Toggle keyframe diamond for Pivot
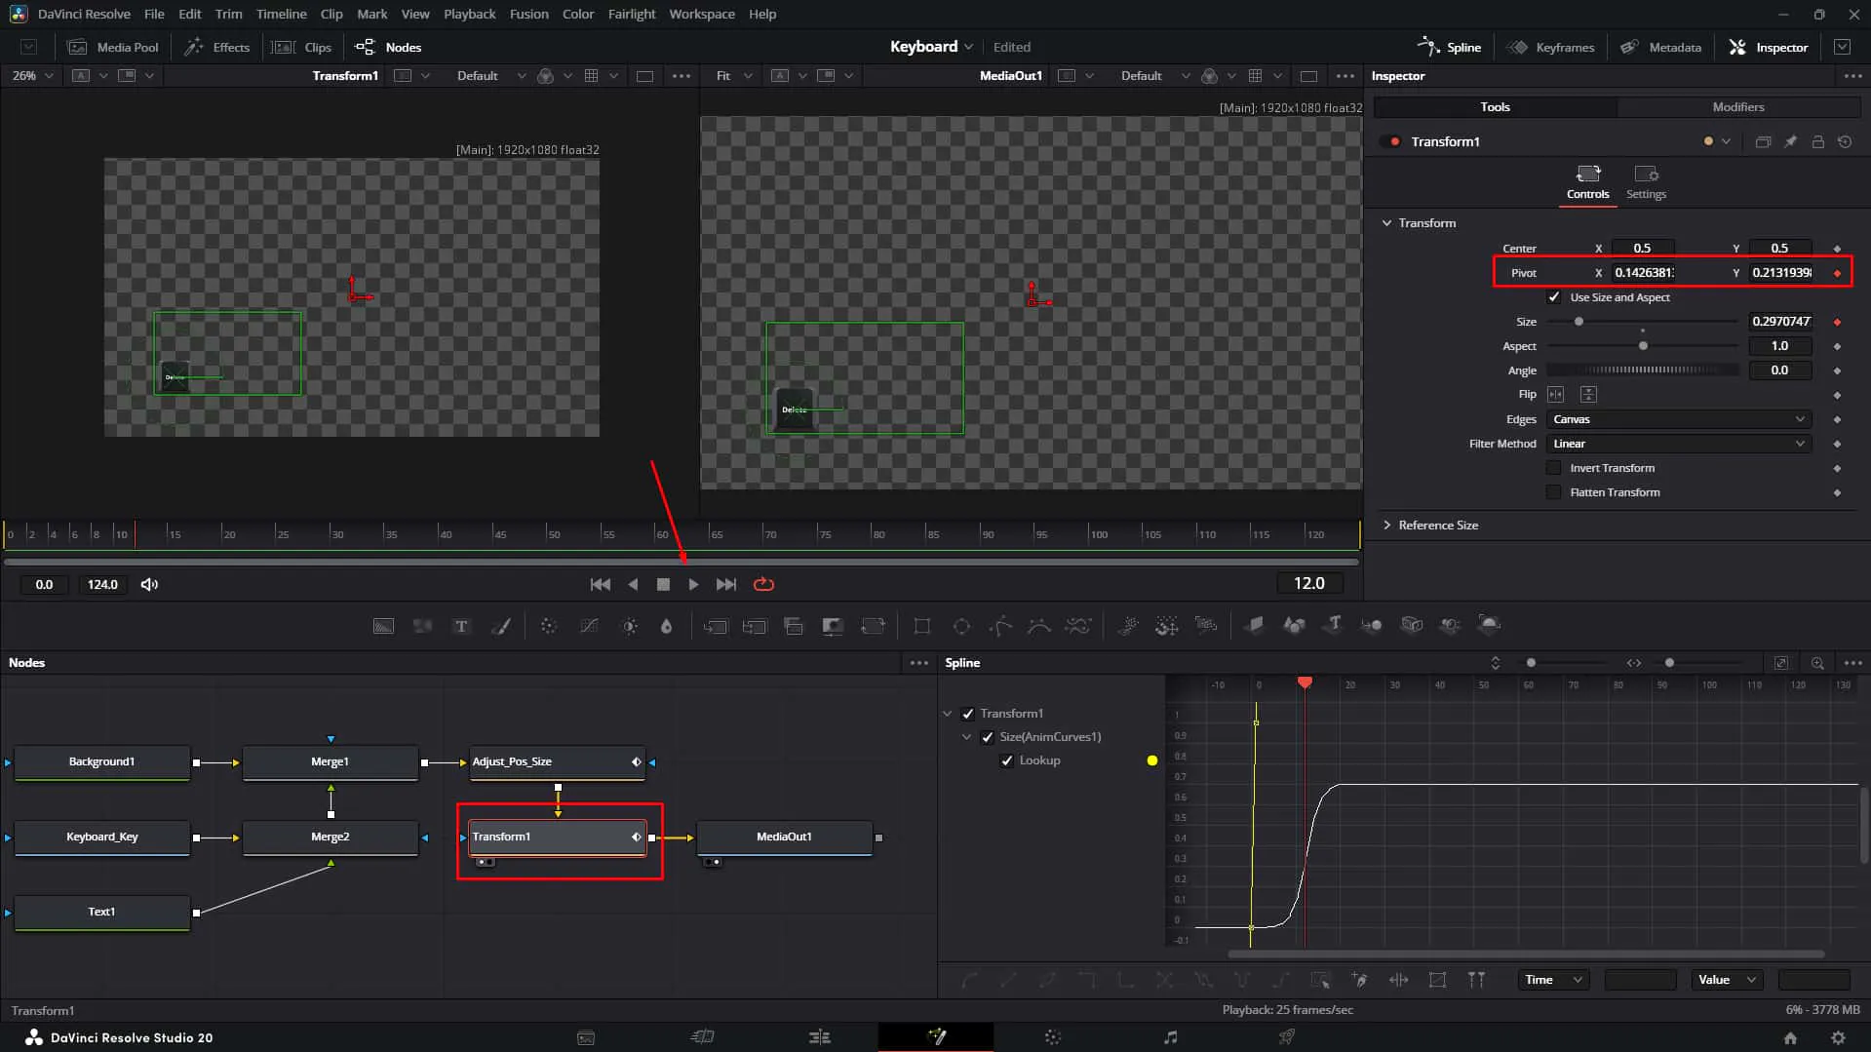 1837,273
